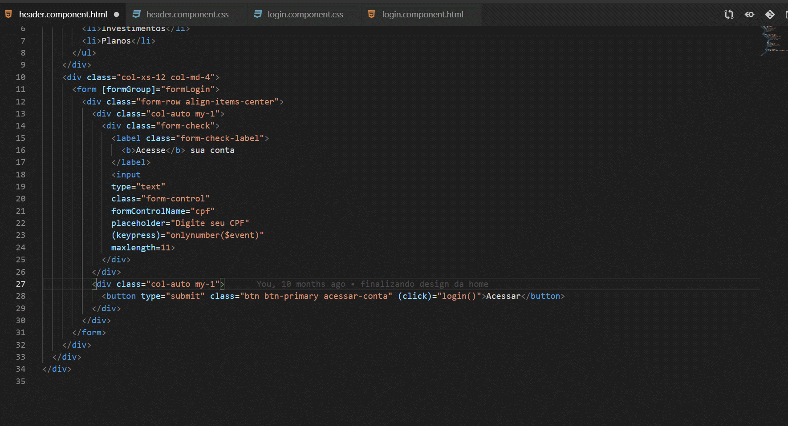Image resolution: width=788 pixels, height=426 pixels.
Task: Open the login.component.css tab
Action: (x=305, y=14)
